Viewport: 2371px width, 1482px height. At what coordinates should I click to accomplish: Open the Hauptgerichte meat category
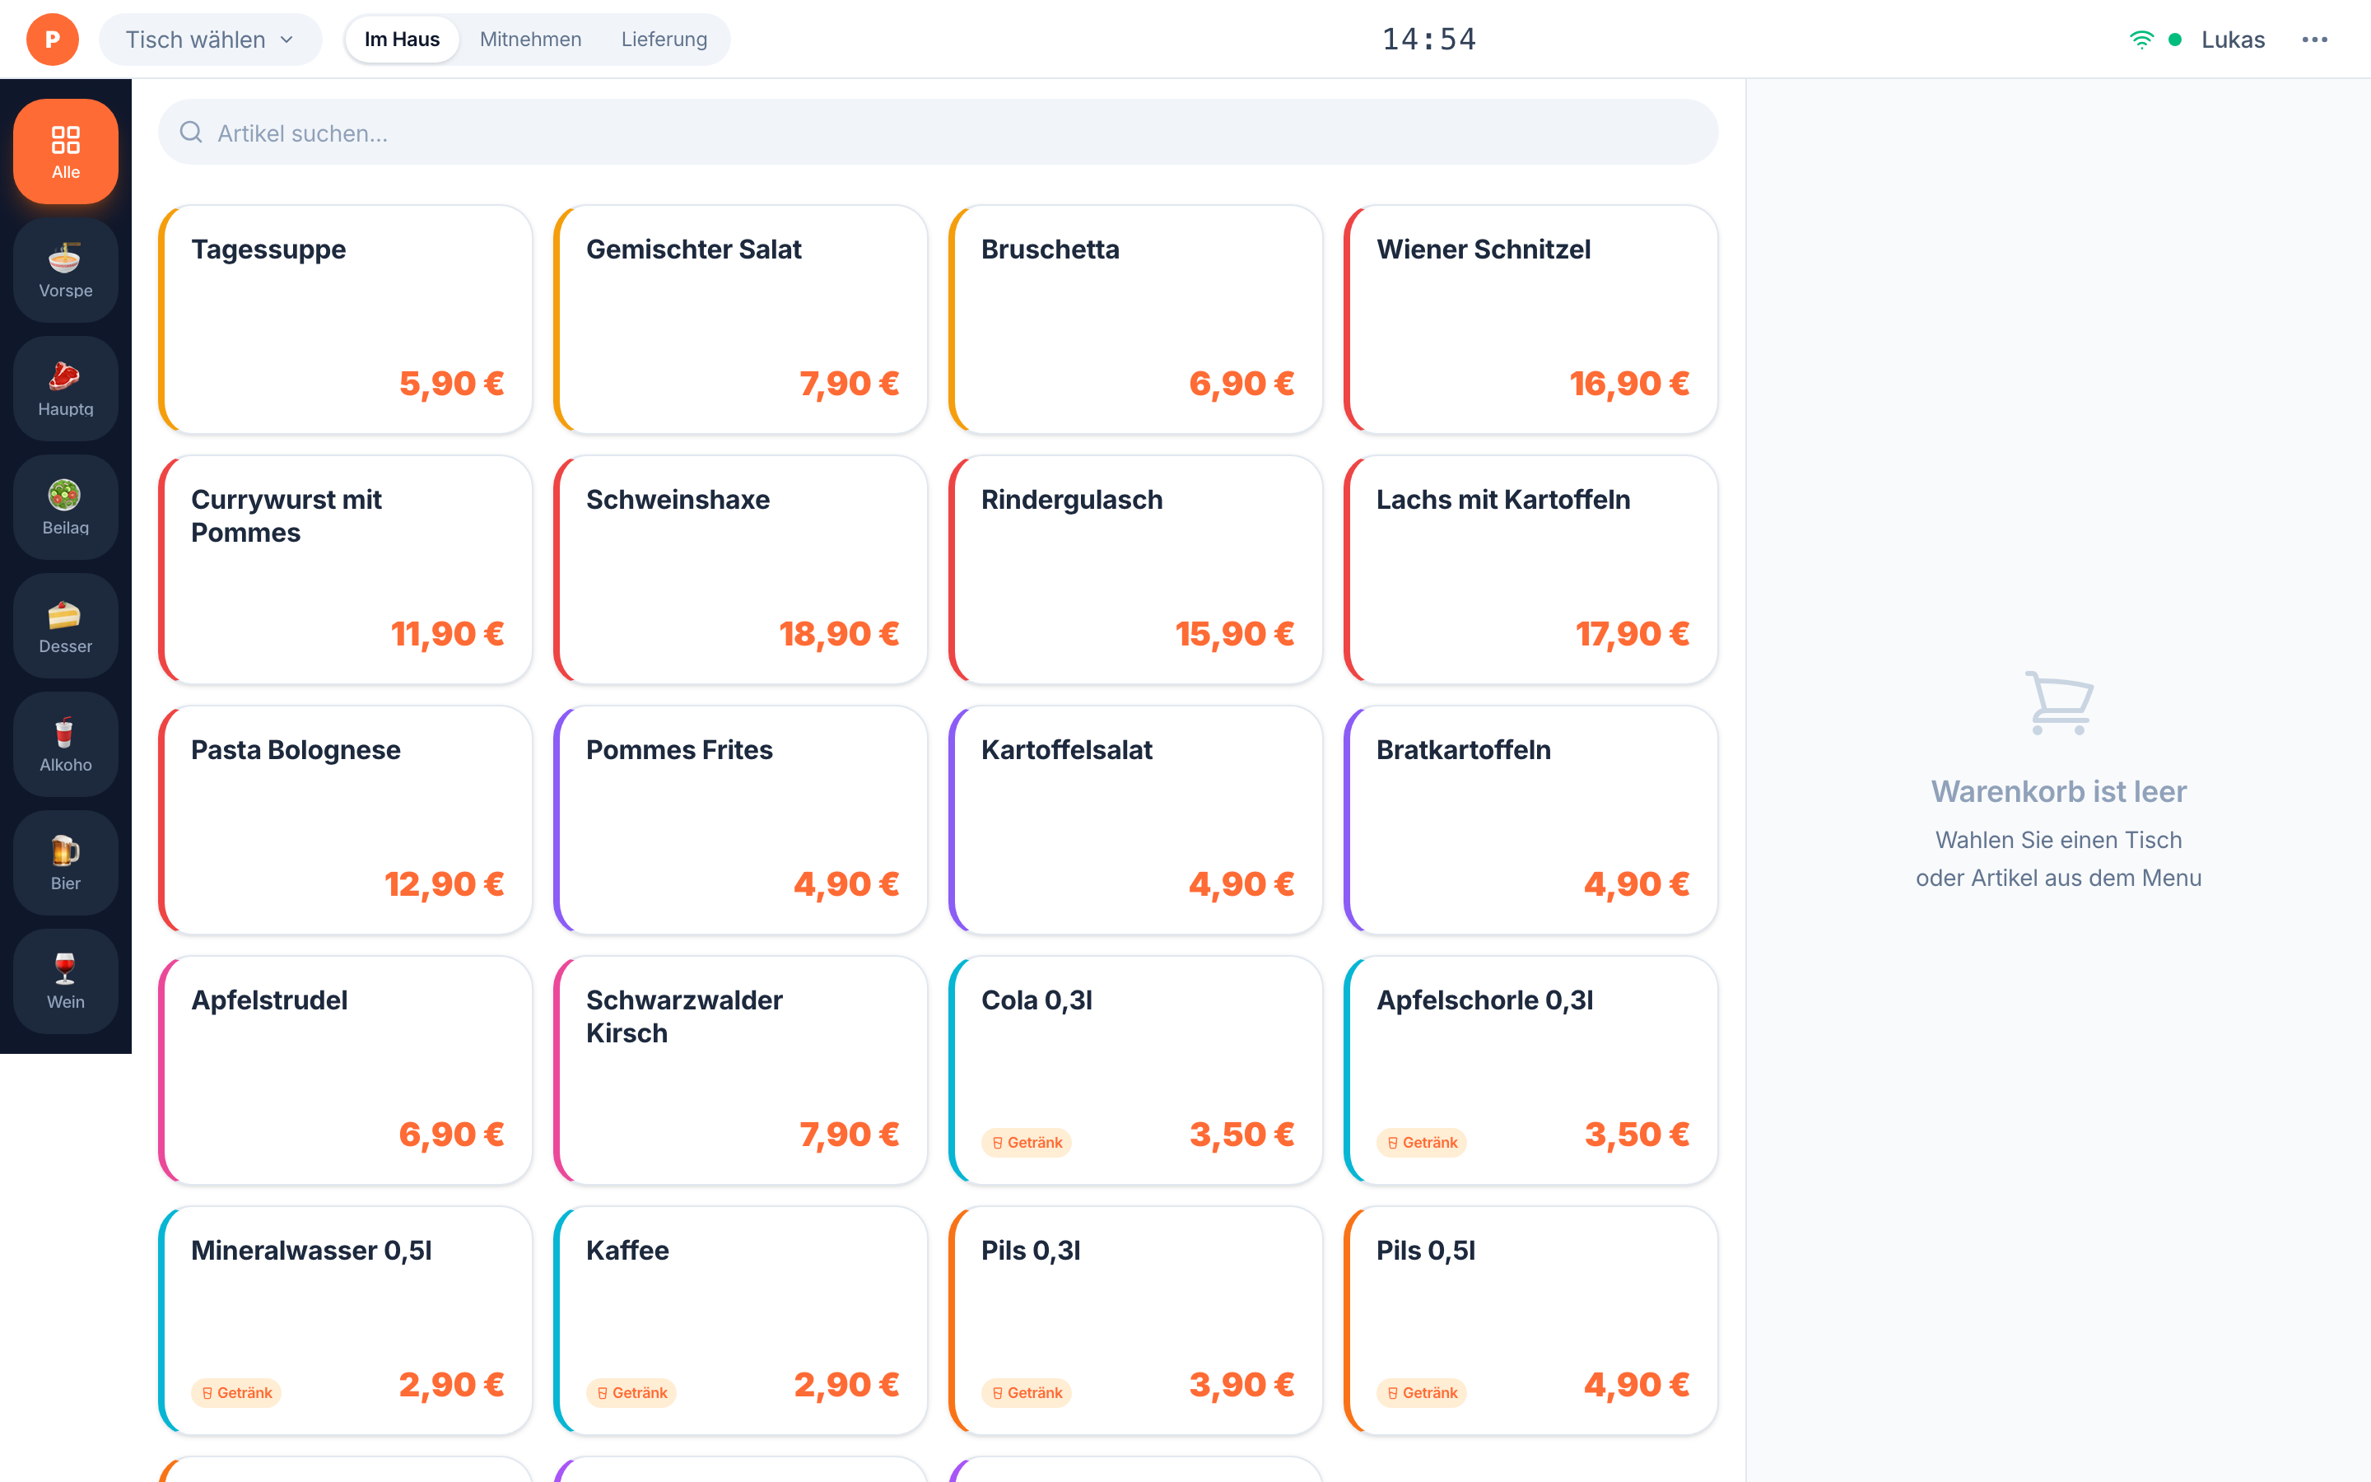click(66, 388)
